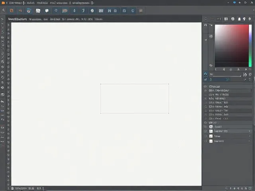Select the bottommost white layer thumbnail
255x191 pixels.
click(211, 141)
